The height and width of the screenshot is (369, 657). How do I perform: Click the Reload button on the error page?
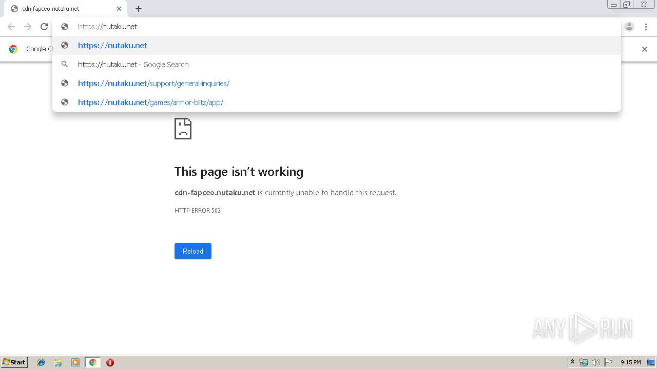tap(193, 251)
